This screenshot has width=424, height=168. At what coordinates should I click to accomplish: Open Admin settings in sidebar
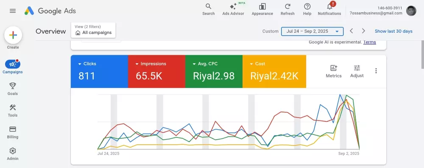13,154
